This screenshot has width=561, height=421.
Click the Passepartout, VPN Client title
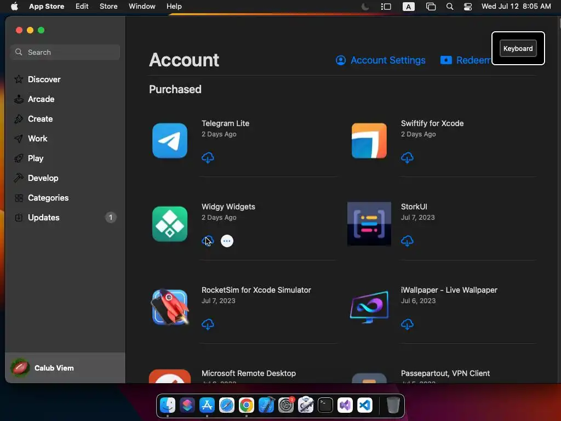coord(445,373)
